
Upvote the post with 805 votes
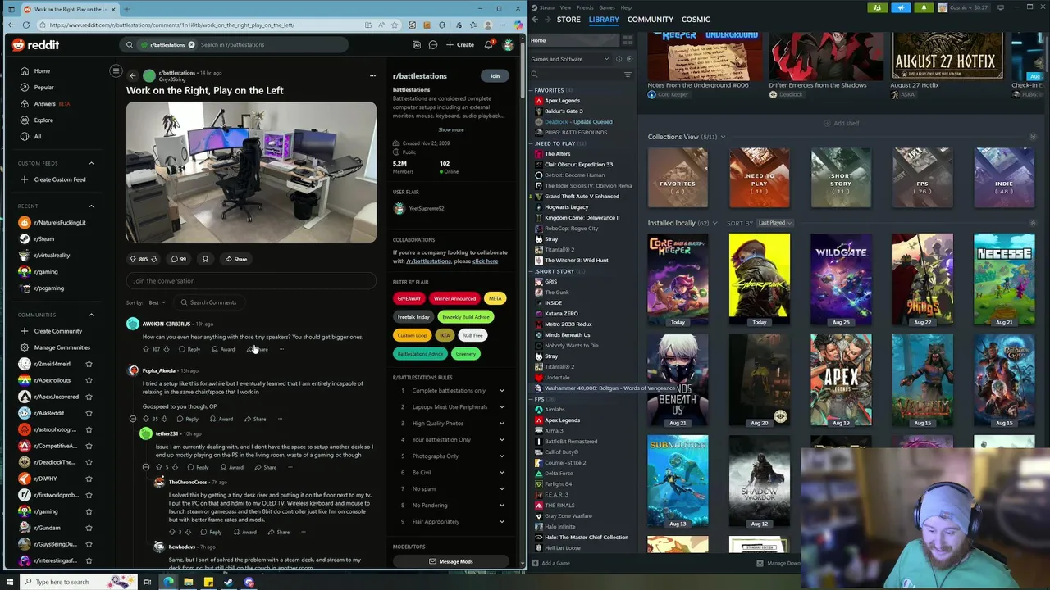[x=133, y=259]
